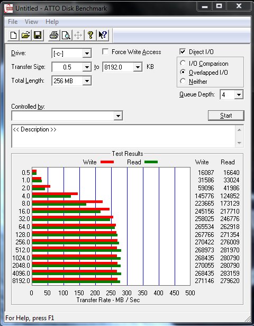254x326 pixels.
Task: Activate context help arrow-question icon
Action: (x=103, y=35)
